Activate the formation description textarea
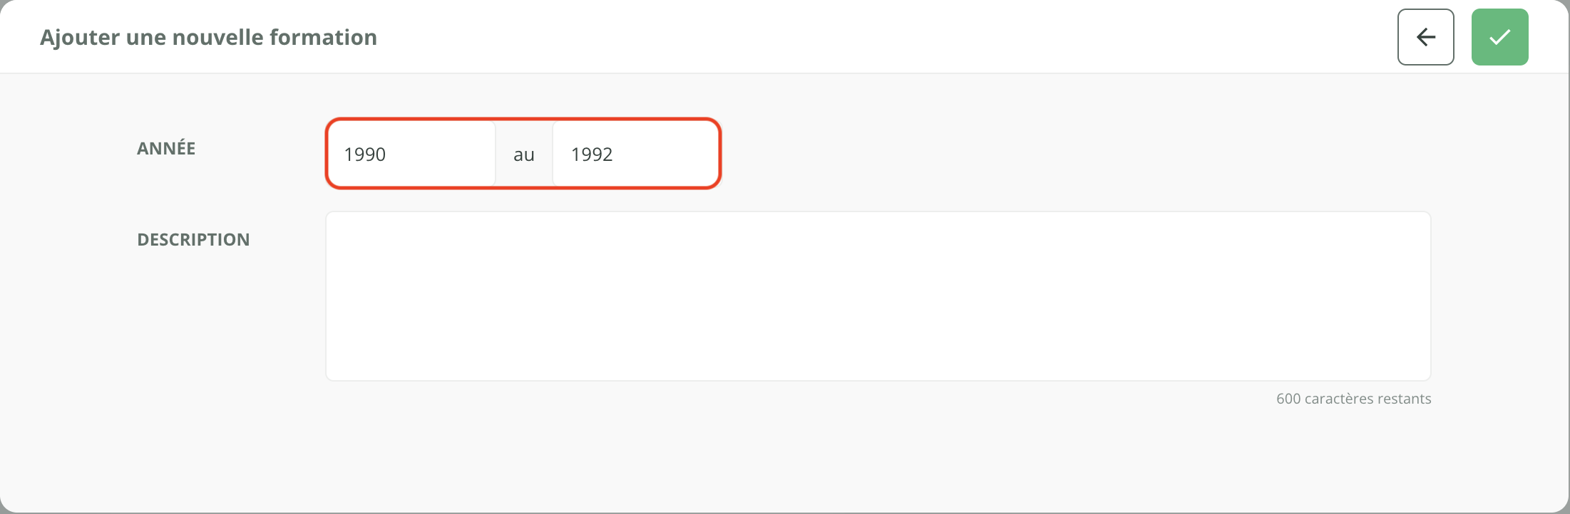The height and width of the screenshot is (514, 1570). [x=878, y=295]
